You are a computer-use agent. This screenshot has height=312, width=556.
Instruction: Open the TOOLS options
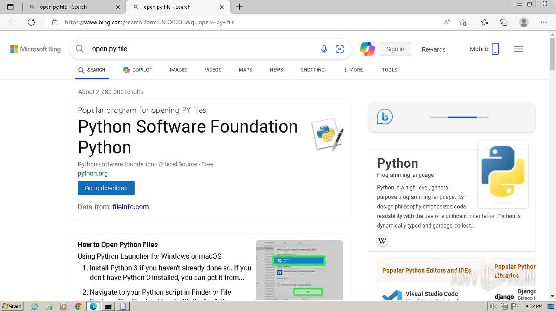point(390,70)
